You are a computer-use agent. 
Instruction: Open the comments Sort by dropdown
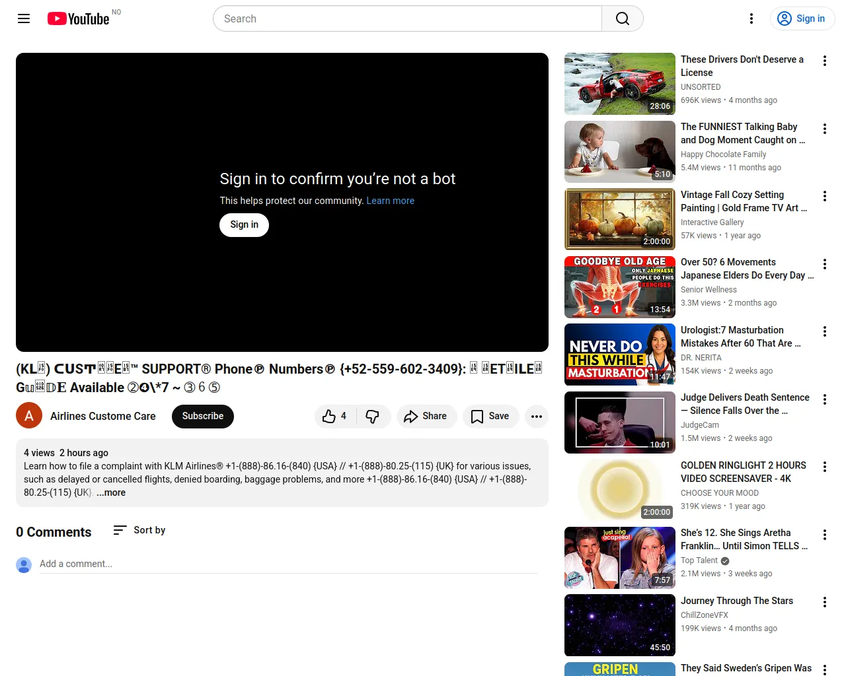(x=139, y=530)
